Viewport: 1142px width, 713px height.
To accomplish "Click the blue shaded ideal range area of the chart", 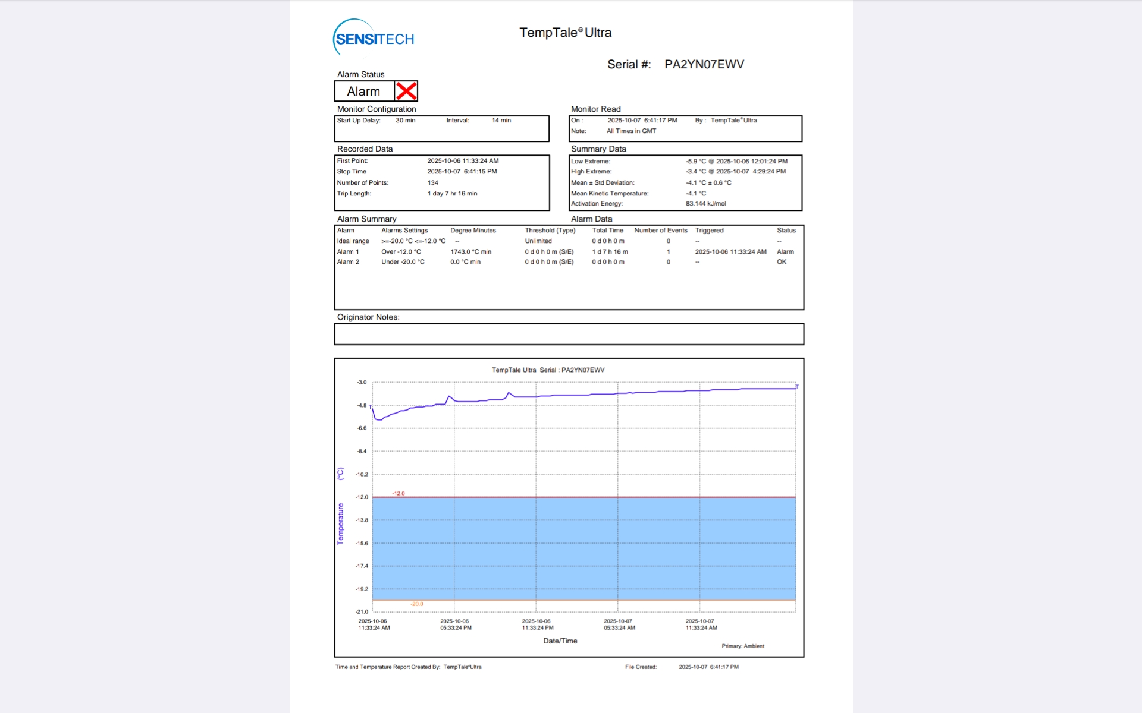I will [583, 548].
